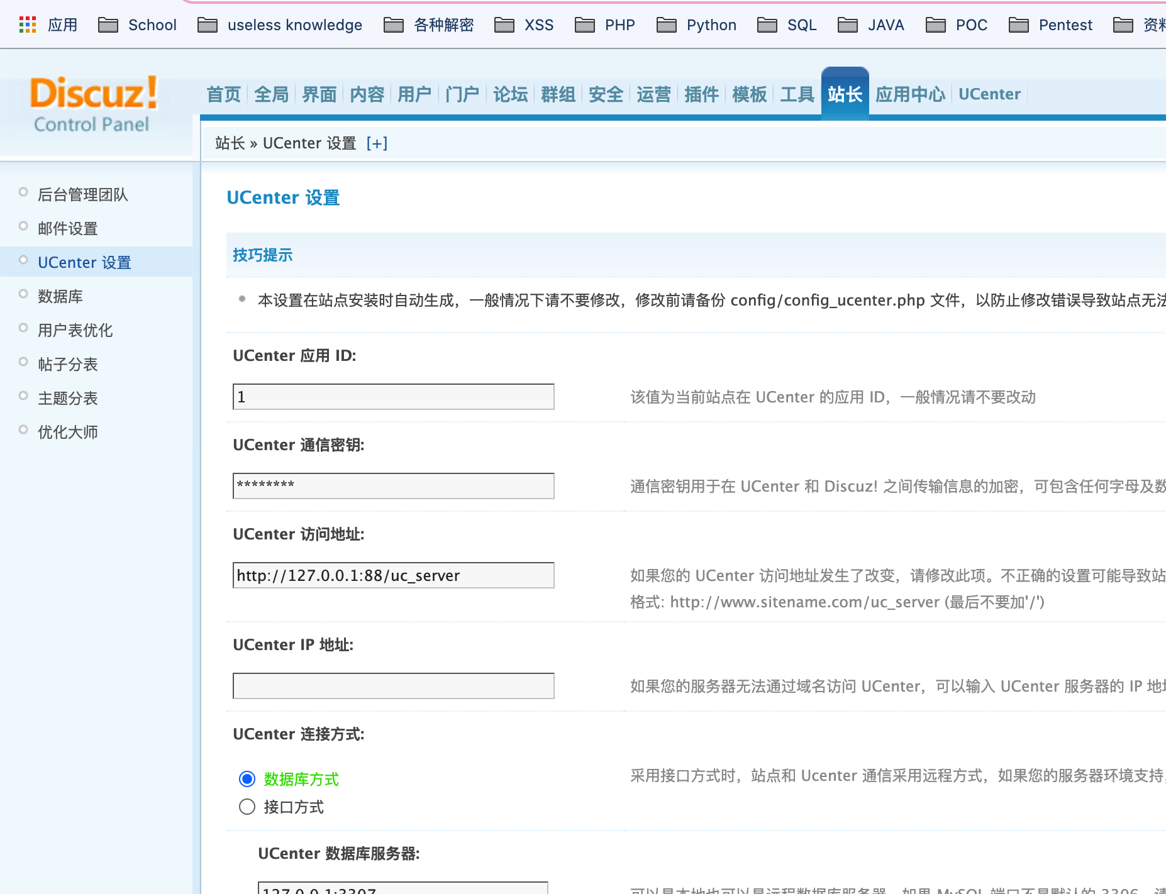Switch to the 门户 nav tab
1166x894 pixels.
pyautogui.click(x=462, y=94)
